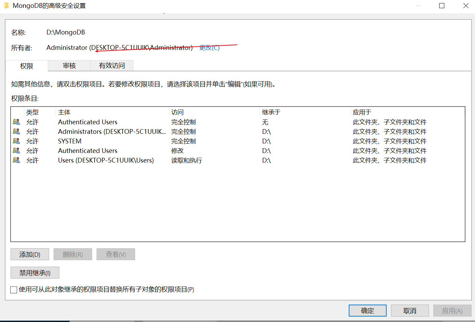This screenshot has height=322, width=475.
Task: Select Authenticated Users entry with 修改 access
Action: (238, 151)
